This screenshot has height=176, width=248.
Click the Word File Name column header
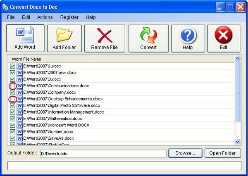[27, 59]
